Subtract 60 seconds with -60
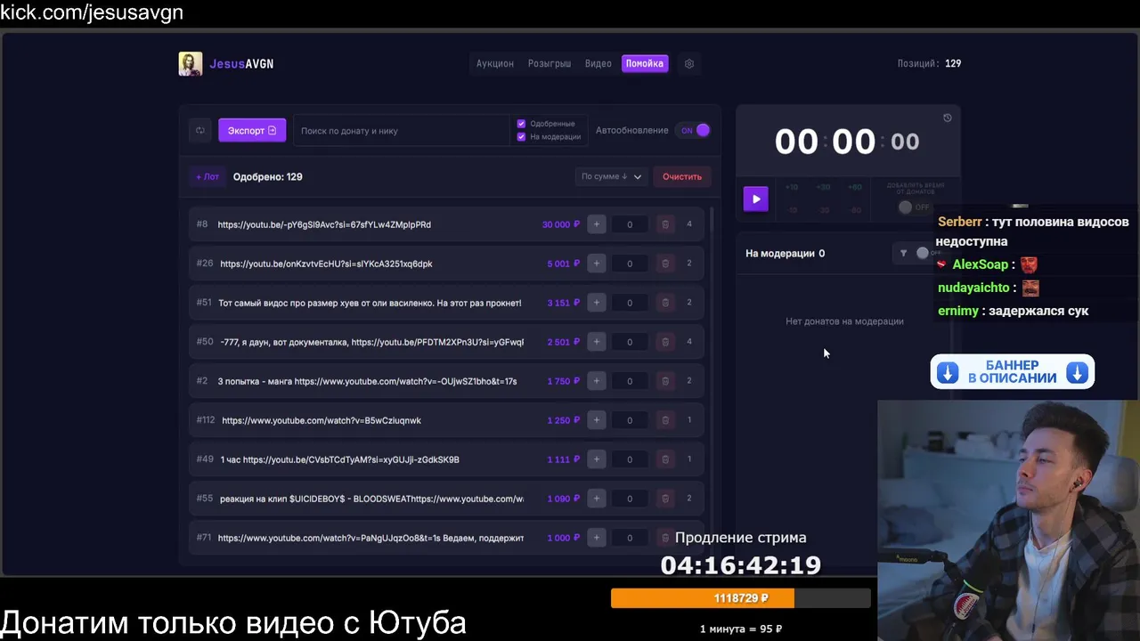The height and width of the screenshot is (641, 1140). [854, 210]
